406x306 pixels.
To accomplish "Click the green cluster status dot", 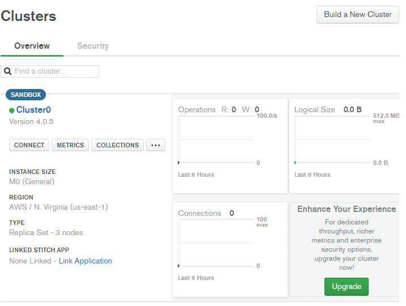I will 12,110.
